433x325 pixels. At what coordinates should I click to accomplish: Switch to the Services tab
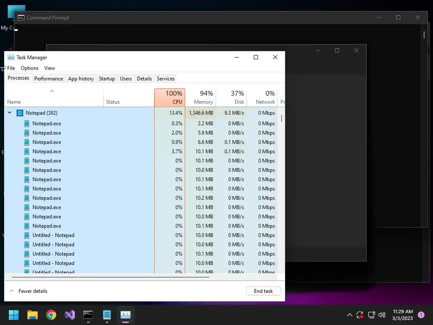[166, 79]
